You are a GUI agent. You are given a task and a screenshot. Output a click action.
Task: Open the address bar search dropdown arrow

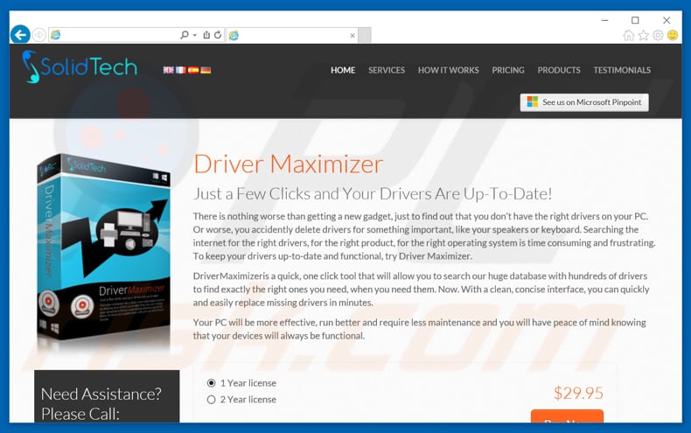click(x=194, y=35)
